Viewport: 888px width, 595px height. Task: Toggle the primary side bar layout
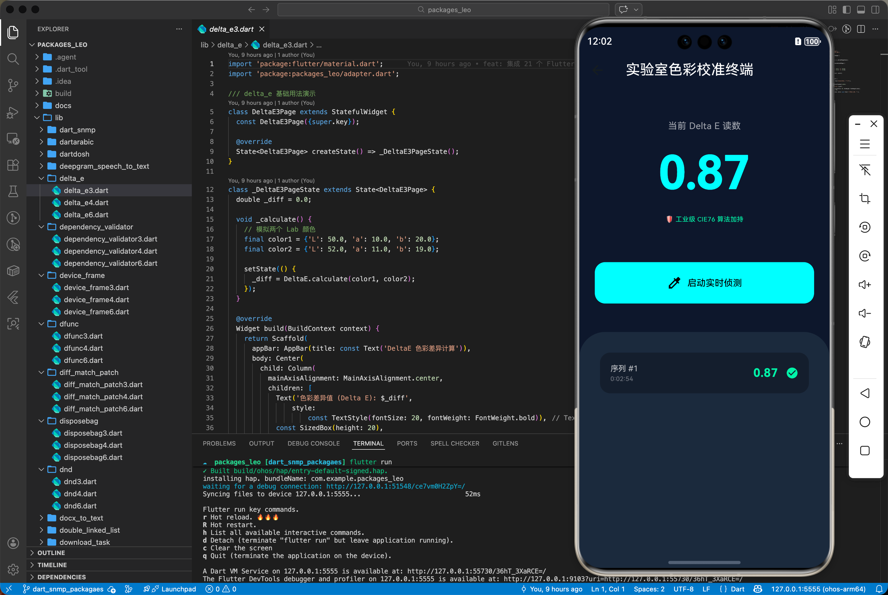(x=846, y=10)
